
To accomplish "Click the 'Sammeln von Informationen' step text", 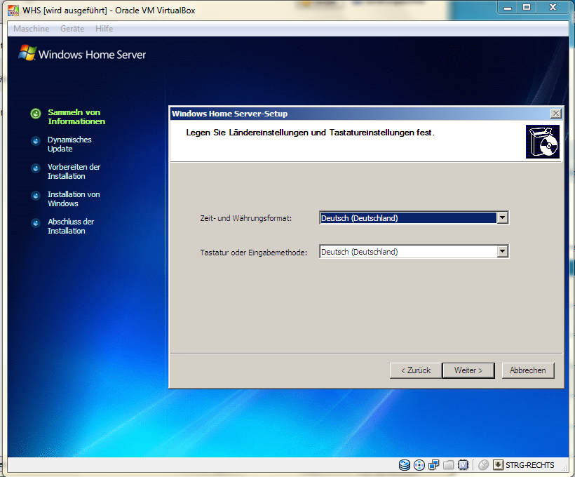I will point(76,116).
